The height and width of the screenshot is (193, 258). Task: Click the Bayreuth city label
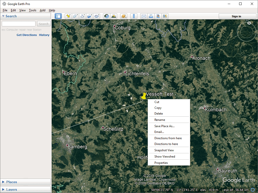click(x=228, y=171)
